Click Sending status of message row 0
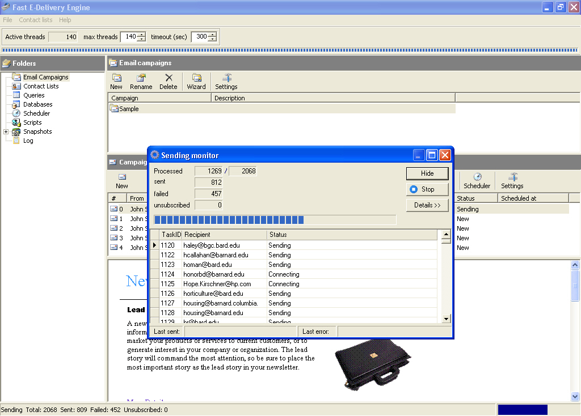Screen dimensions: 581x416 click(x=468, y=209)
